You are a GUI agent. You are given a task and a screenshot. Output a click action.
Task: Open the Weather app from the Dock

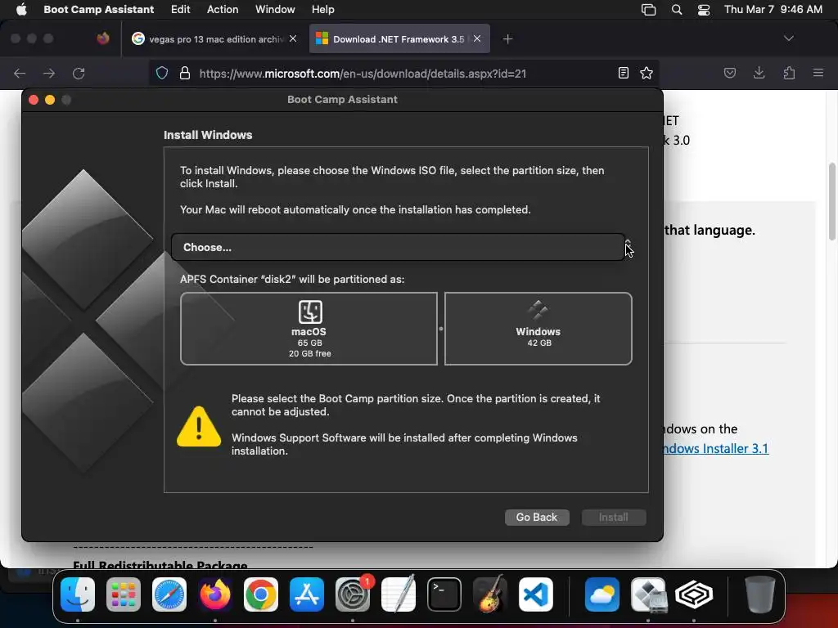click(x=602, y=594)
